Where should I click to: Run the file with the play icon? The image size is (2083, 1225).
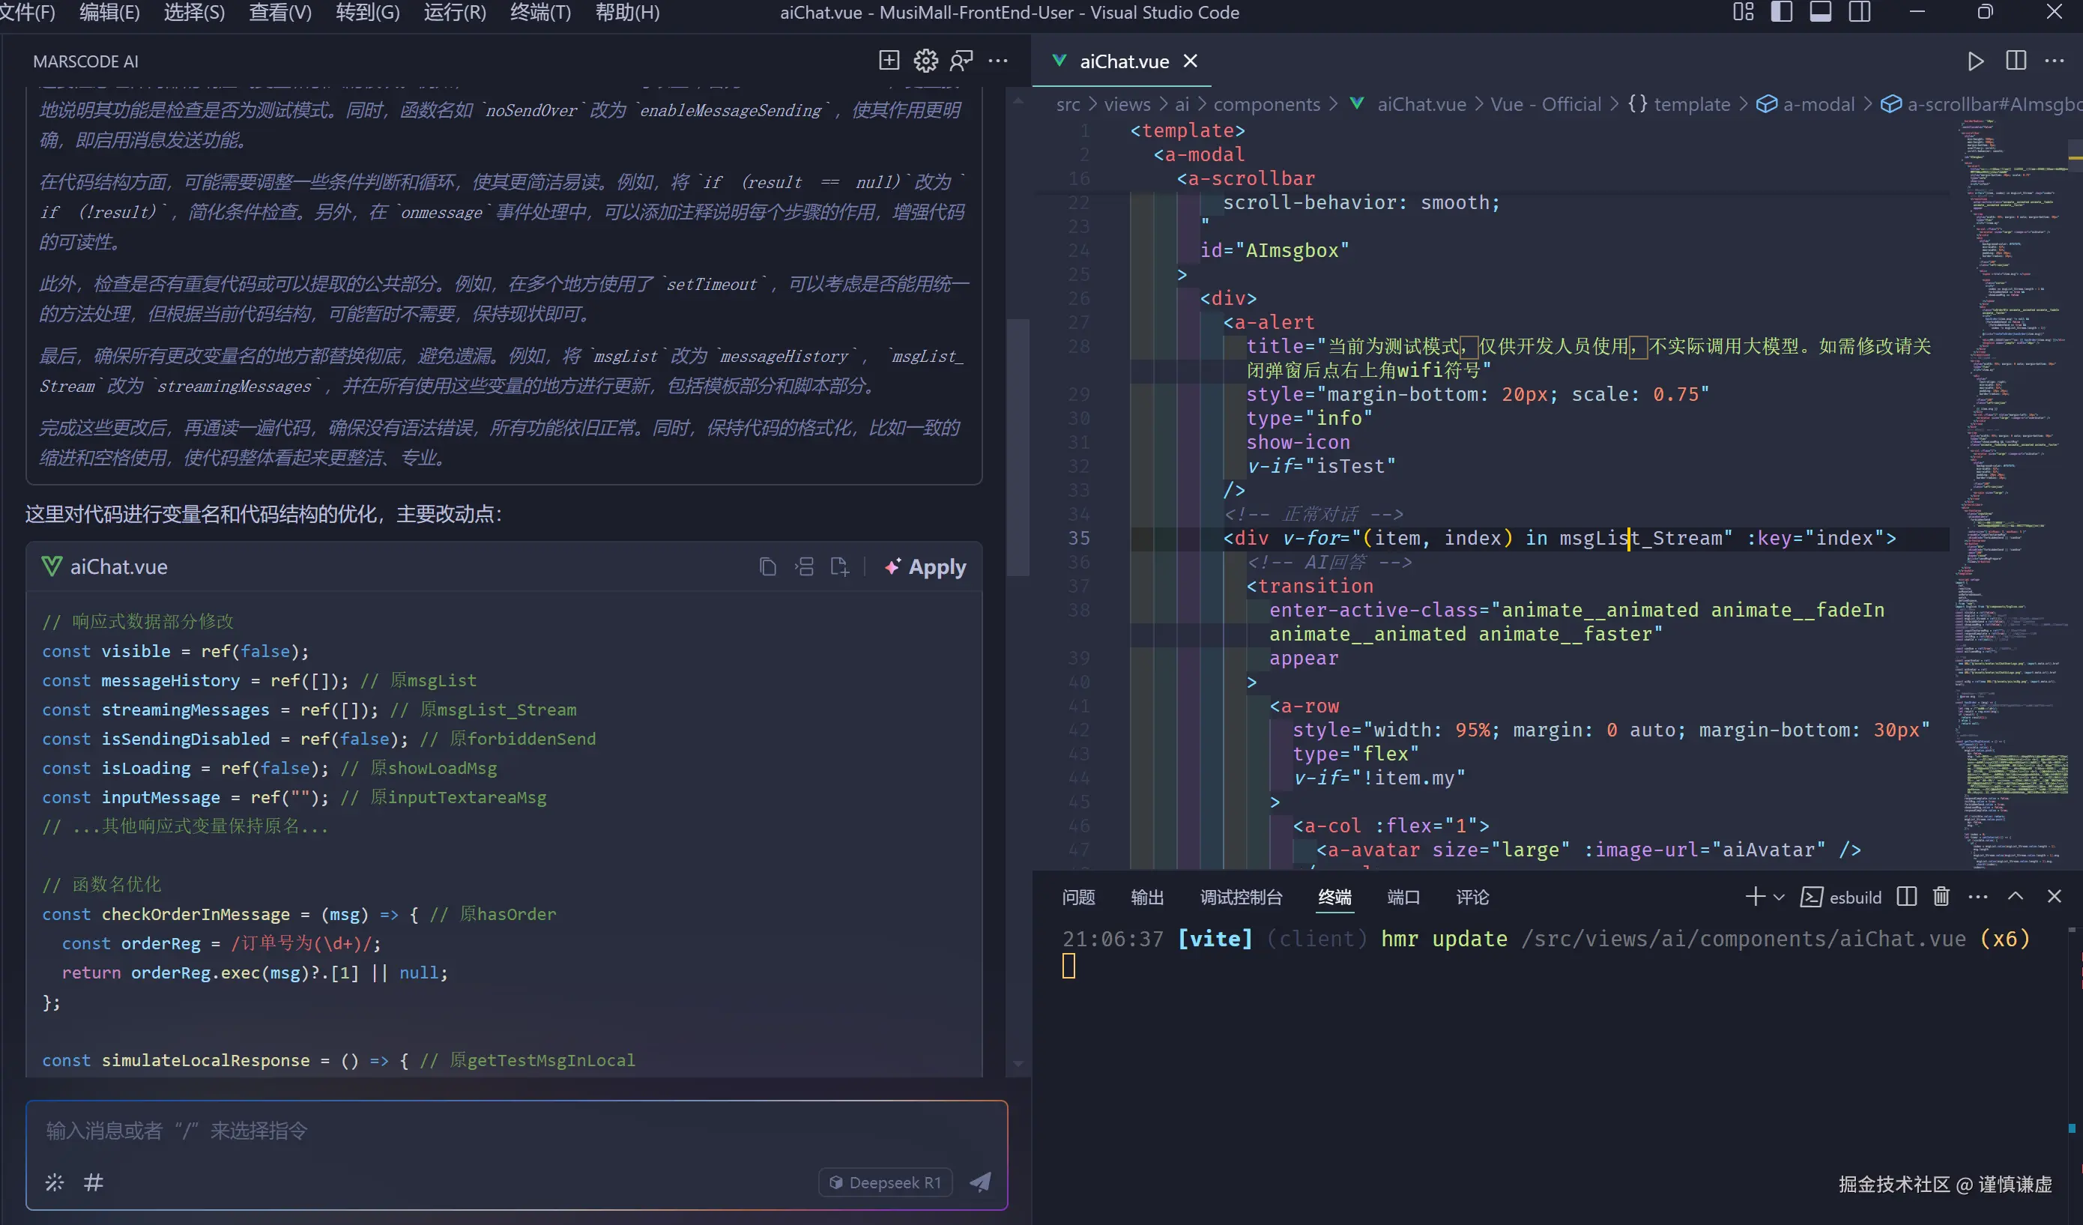point(1974,61)
